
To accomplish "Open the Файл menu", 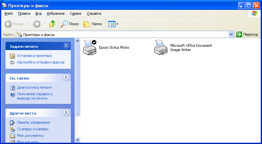I will tap(9, 13).
